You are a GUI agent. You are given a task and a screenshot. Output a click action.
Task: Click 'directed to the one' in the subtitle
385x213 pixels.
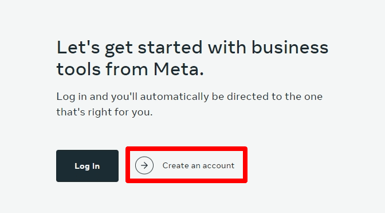[274, 96]
